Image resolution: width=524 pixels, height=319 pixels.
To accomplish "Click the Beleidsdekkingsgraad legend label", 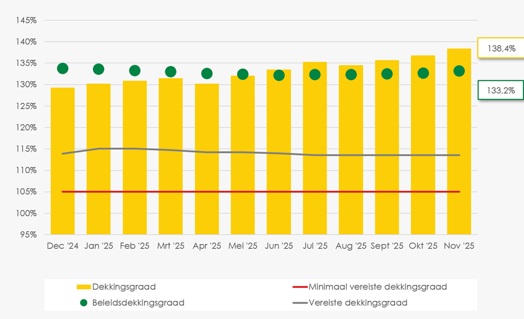I will (x=138, y=303).
